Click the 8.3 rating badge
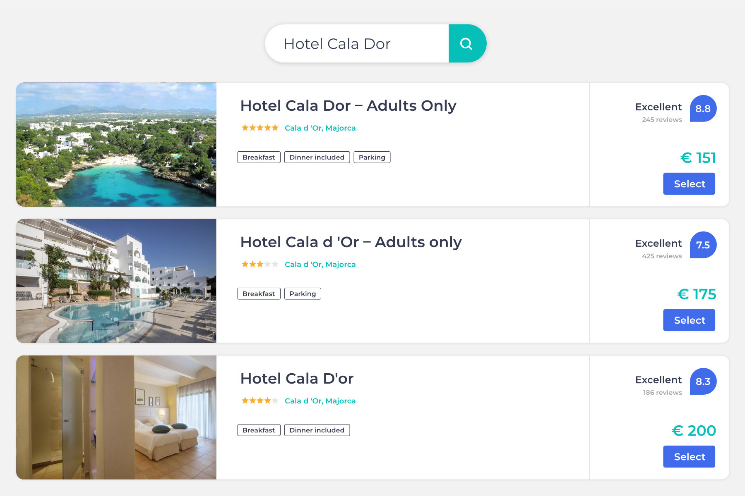Viewport: 745px width, 496px height. coord(703,382)
